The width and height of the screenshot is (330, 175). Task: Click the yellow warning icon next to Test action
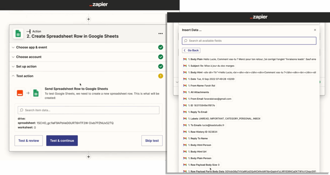160,76
